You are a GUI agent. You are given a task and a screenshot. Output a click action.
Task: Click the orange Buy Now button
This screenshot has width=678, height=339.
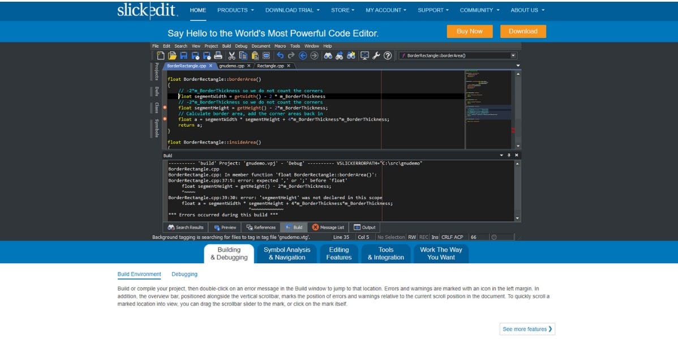[x=469, y=31]
